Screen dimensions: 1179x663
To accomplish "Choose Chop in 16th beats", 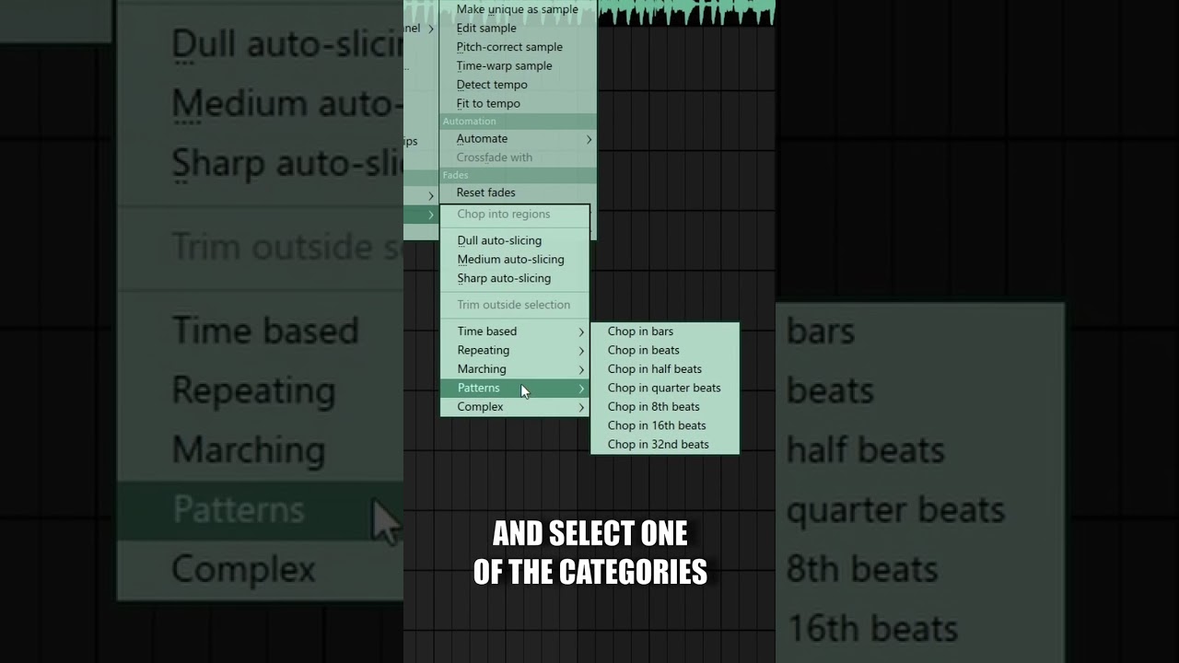I will tap(664, 425).
